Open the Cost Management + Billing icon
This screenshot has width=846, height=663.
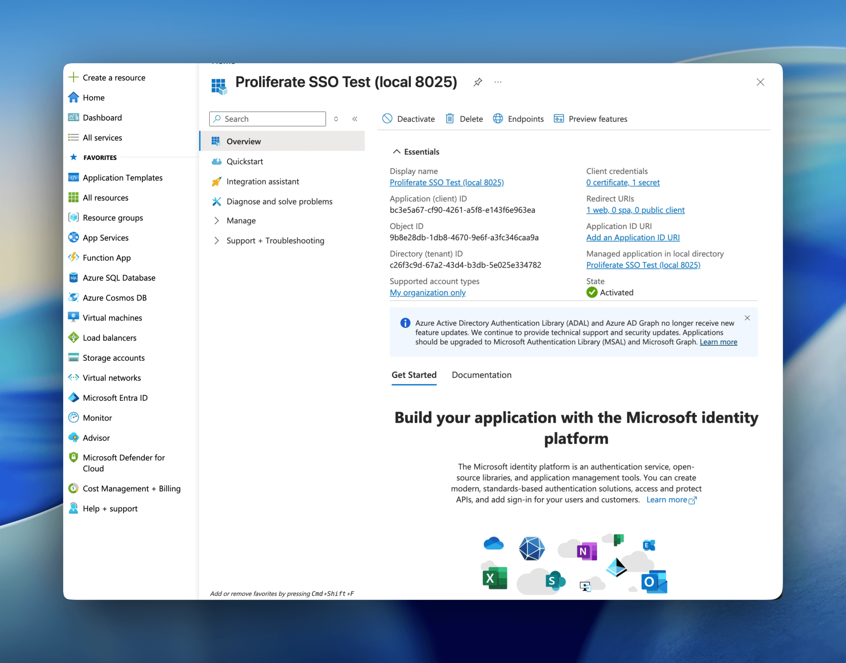73,488
